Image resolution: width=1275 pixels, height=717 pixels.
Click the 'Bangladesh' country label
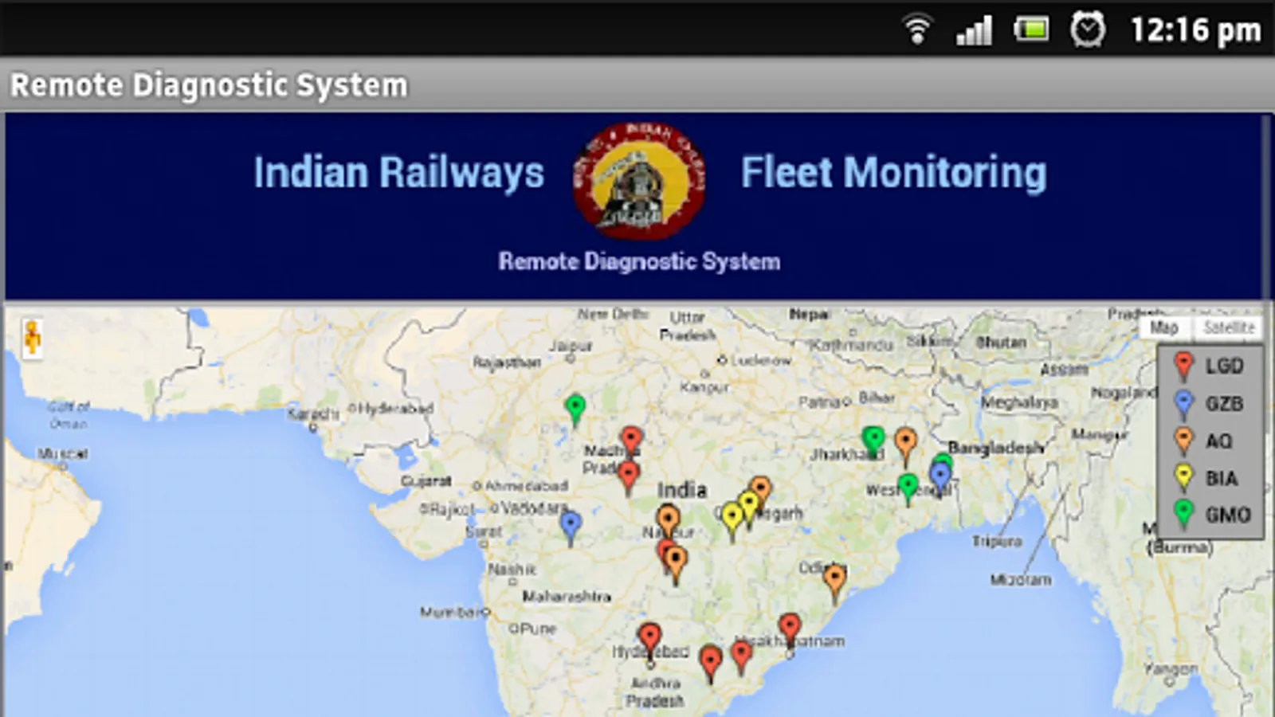click(996, 448)
